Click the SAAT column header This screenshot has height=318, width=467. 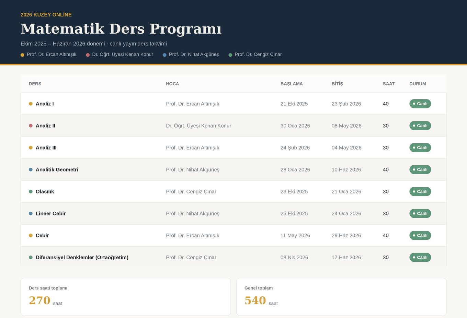[389, 84]
